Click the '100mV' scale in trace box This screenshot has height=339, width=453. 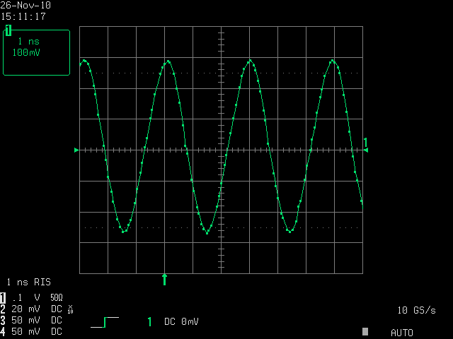(x=26, y=52)
